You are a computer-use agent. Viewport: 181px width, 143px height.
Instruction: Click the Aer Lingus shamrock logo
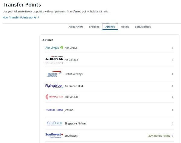click(x=54, y=47)
